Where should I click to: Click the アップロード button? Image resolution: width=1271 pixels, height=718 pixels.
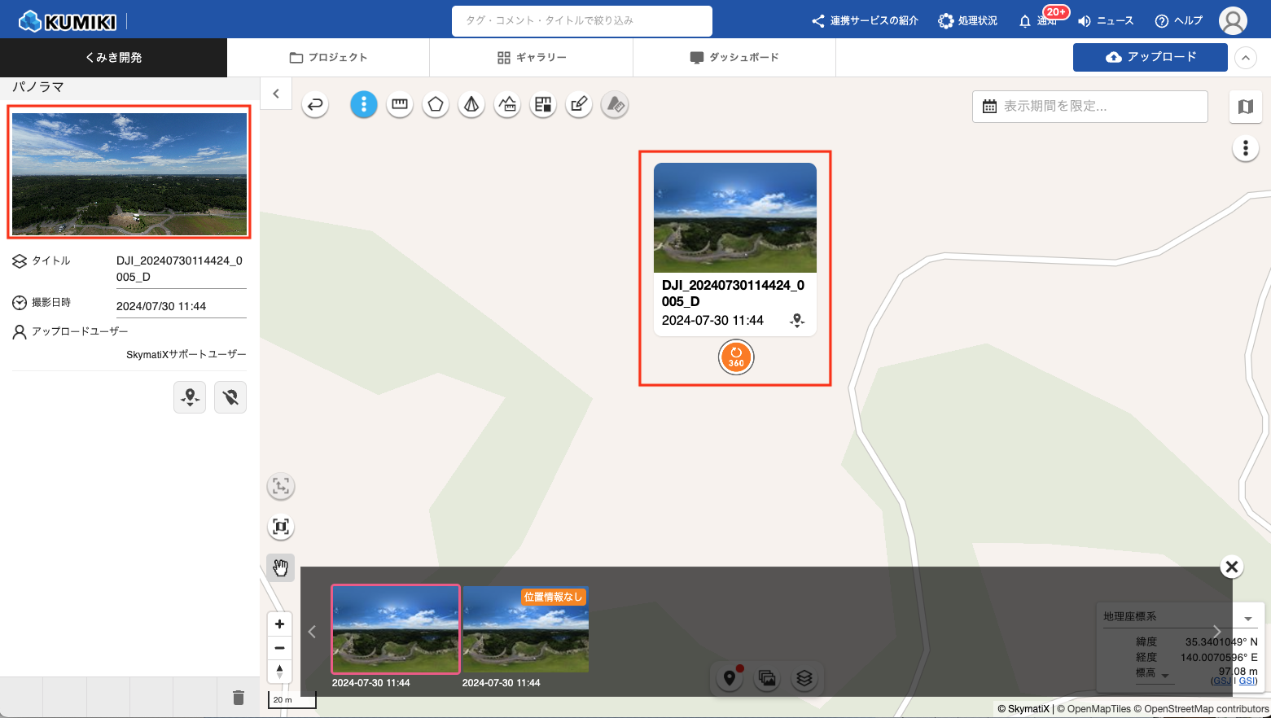(1150, 57)
